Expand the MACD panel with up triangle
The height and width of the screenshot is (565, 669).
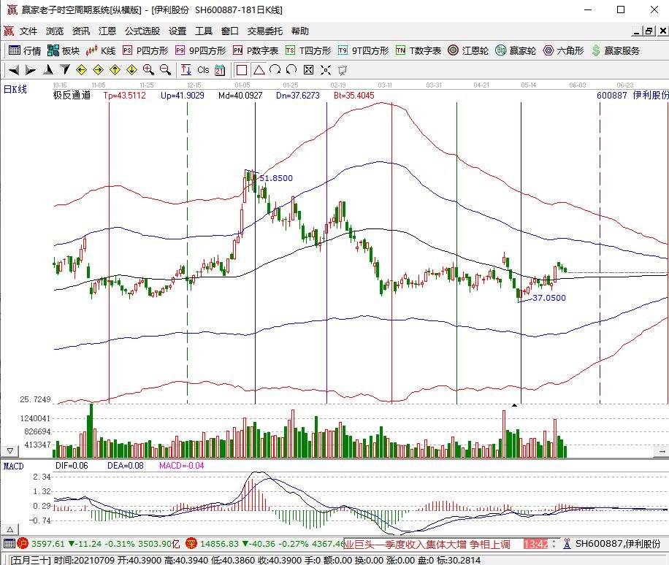9,530
